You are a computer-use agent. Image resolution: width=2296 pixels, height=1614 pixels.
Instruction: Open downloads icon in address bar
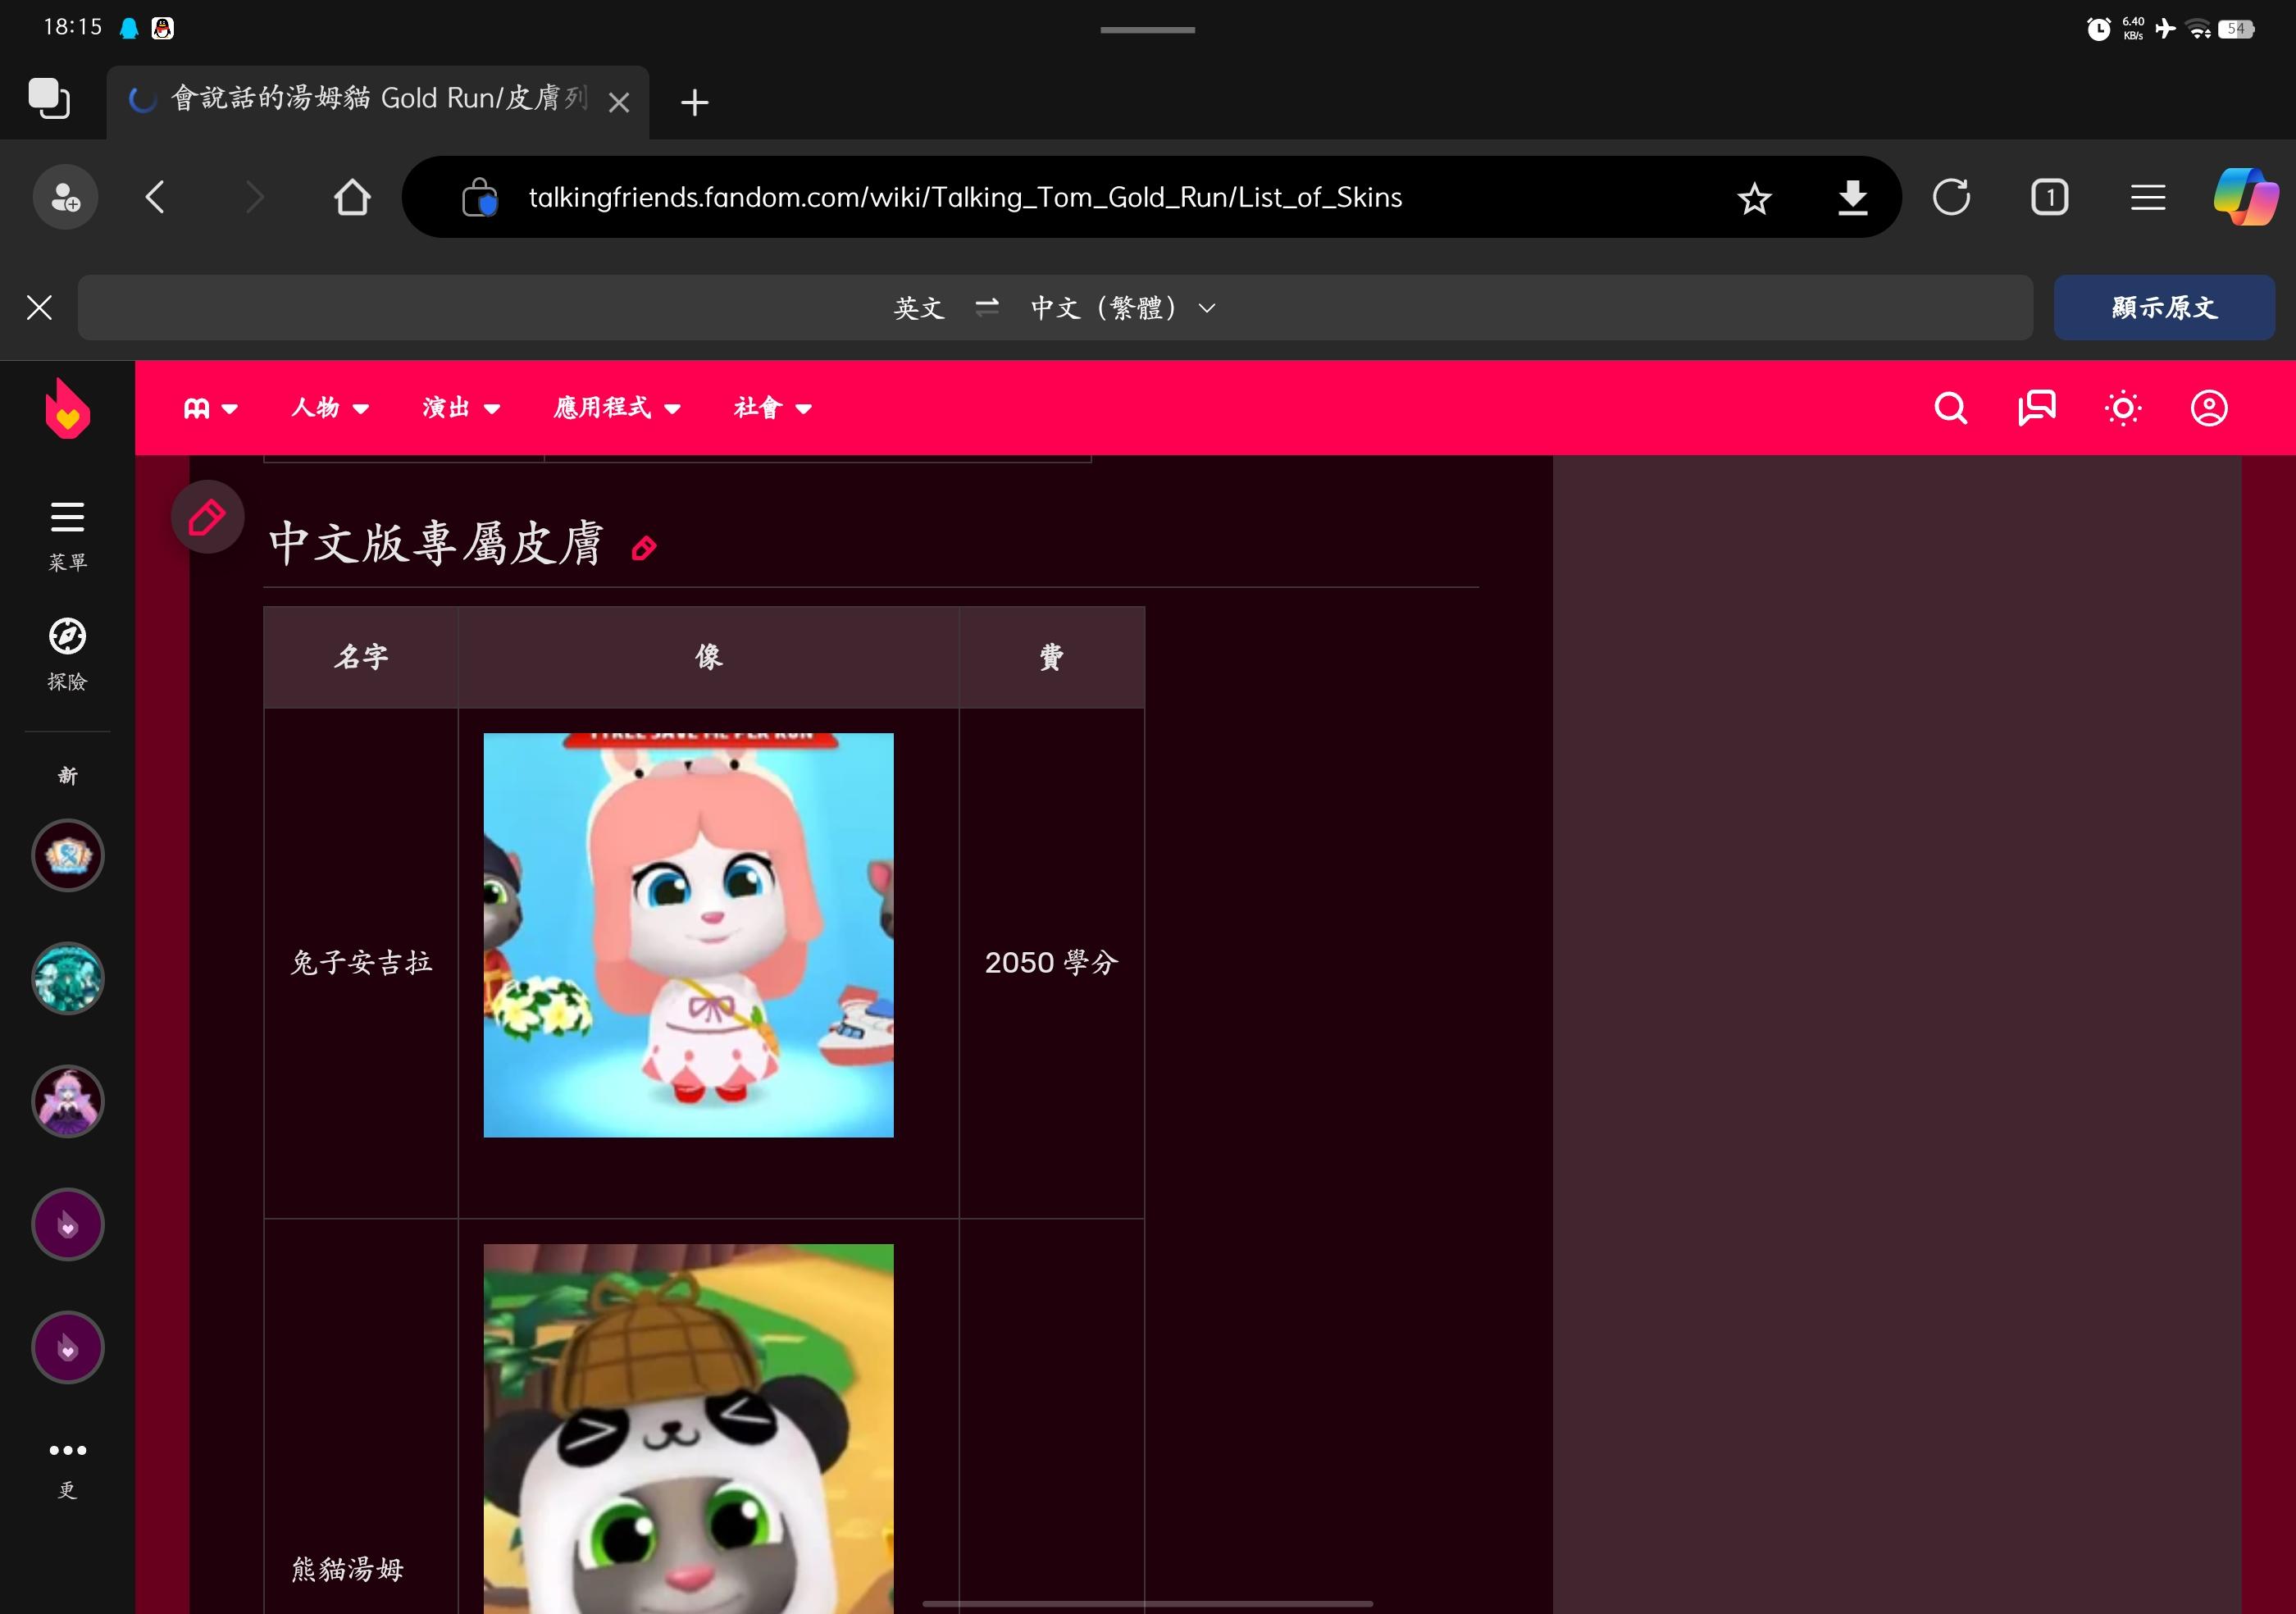[x=1852, y=197]
